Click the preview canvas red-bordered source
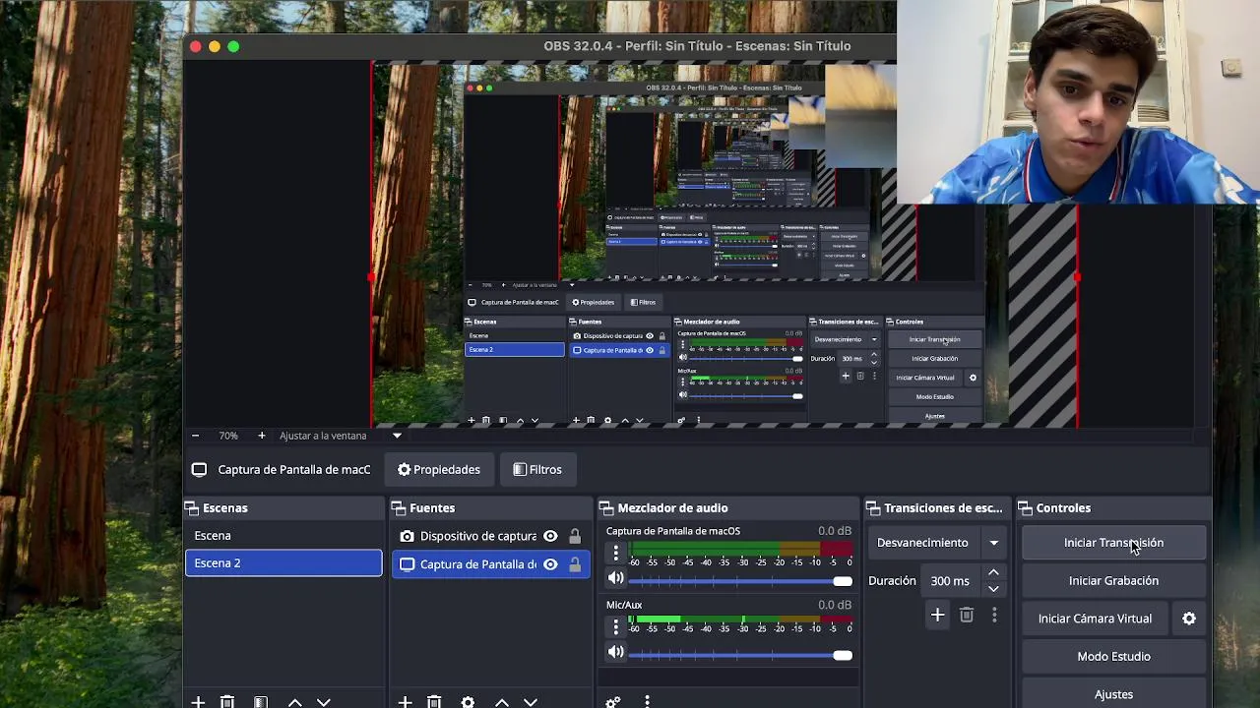The width and height of the screenshot is (1260, 708). coord(724,246)
